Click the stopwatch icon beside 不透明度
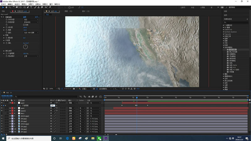The width and height of the screenshot is (251, 141). 18,106
